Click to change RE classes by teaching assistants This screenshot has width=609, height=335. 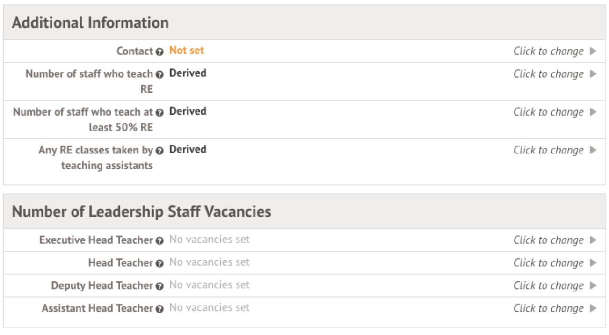(x=548, y=150)
